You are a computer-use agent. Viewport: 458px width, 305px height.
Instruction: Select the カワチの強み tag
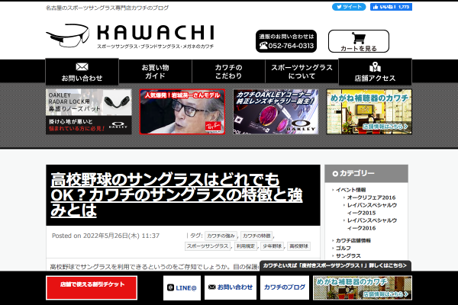coord(221,236)
